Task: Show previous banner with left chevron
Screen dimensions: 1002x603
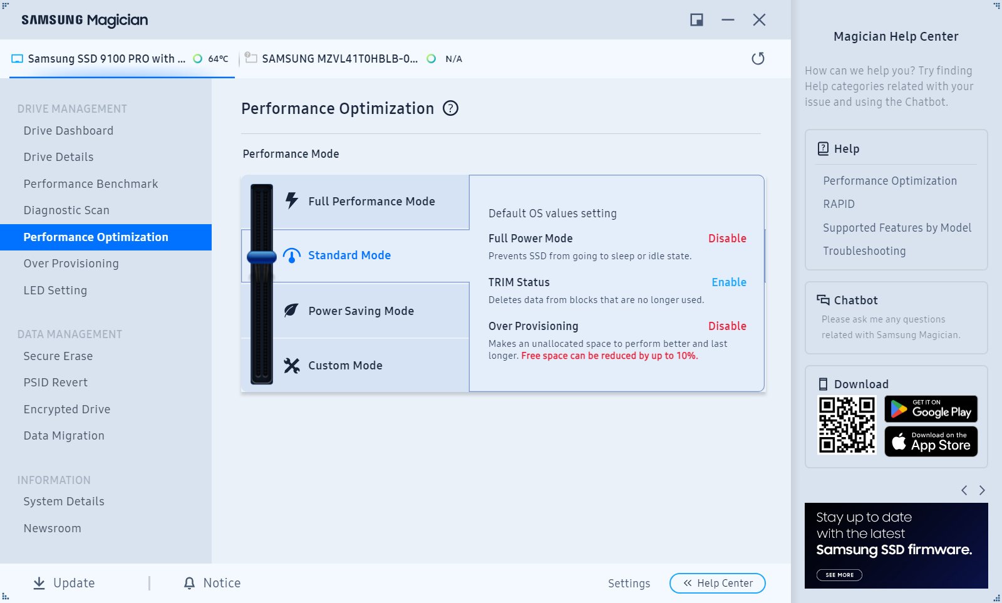Action: 964,490
